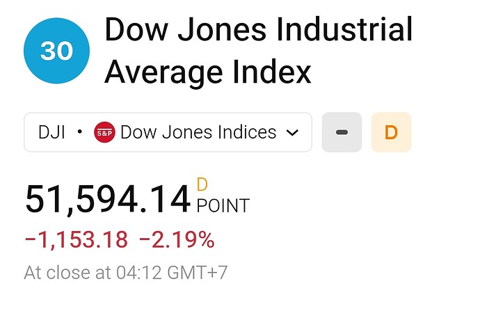Click the word Industrial in the title
The width and height of the screenshot is (480, 316).
[x=344, y=30]
